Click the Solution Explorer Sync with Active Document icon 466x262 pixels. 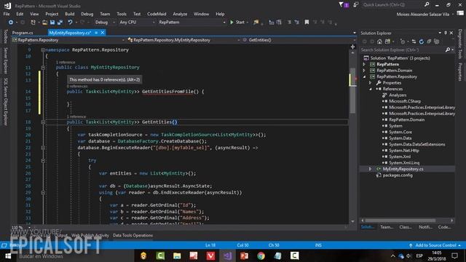point(414,41)
